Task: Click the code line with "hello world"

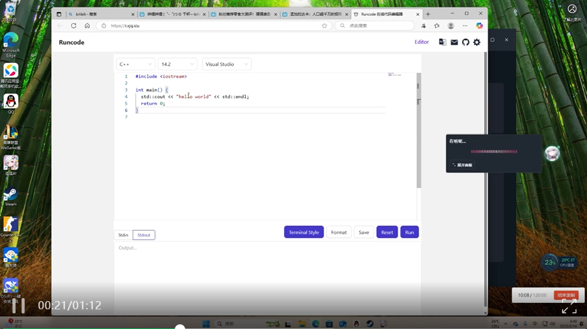Action: tap(195, 96)
